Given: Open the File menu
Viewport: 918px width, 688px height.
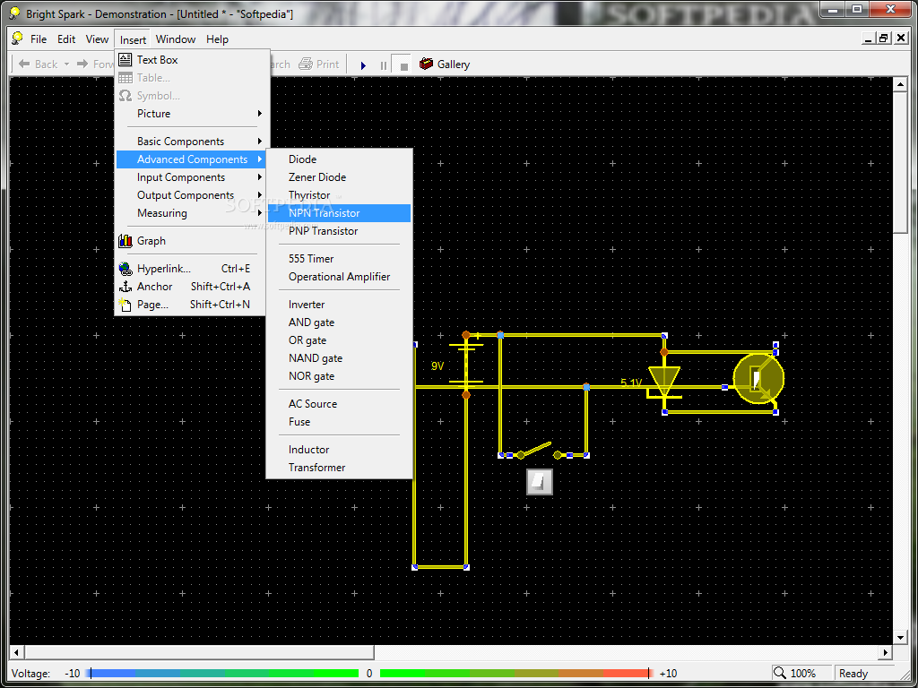Looking at the screenshot, I should [39, 39].
